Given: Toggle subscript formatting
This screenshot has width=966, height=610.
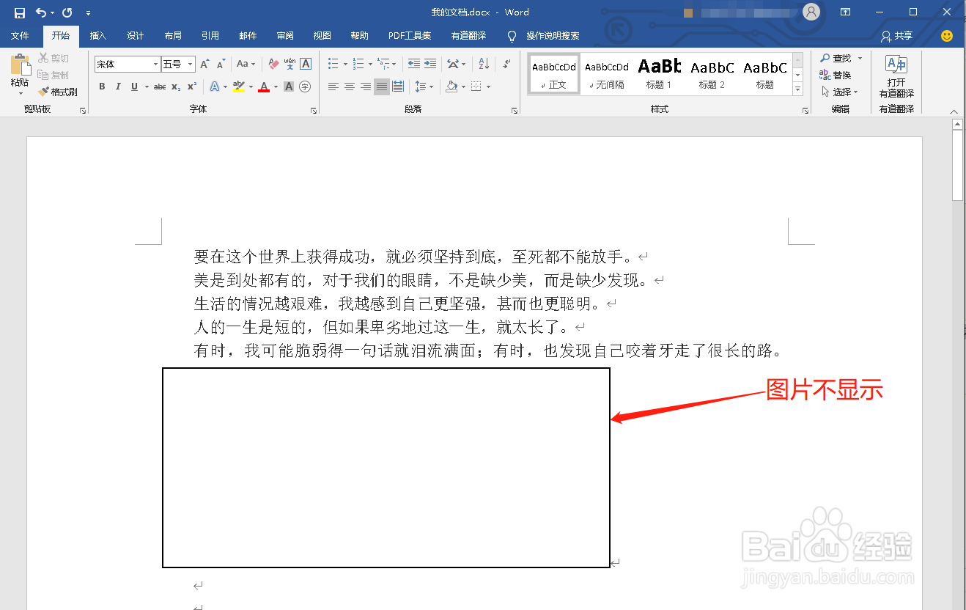Looking at the screenshot, I should click(174, 87).
